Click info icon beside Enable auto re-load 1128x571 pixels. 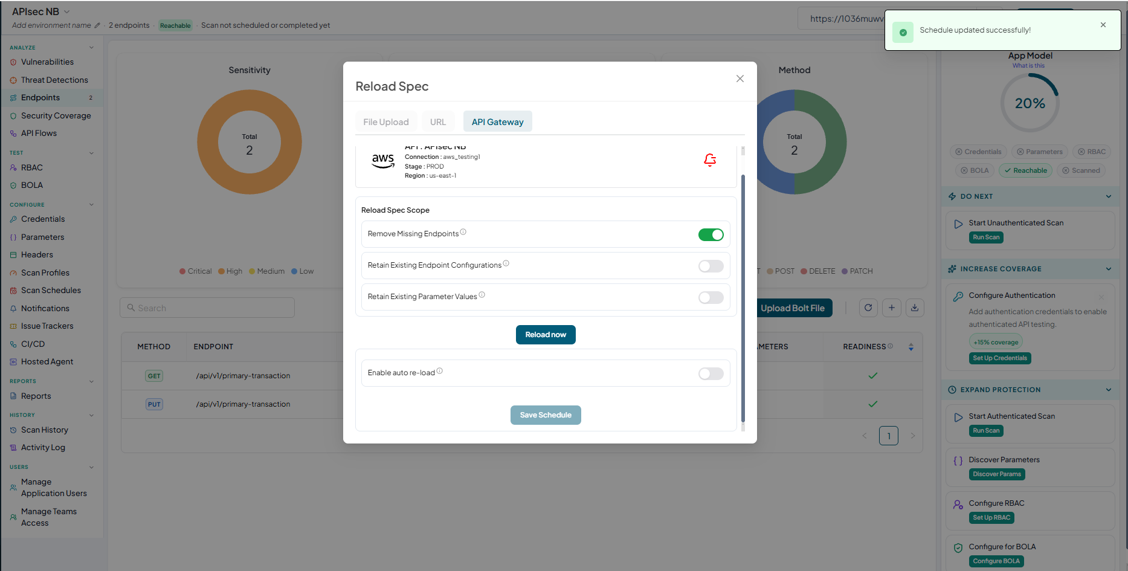[440, 371]
